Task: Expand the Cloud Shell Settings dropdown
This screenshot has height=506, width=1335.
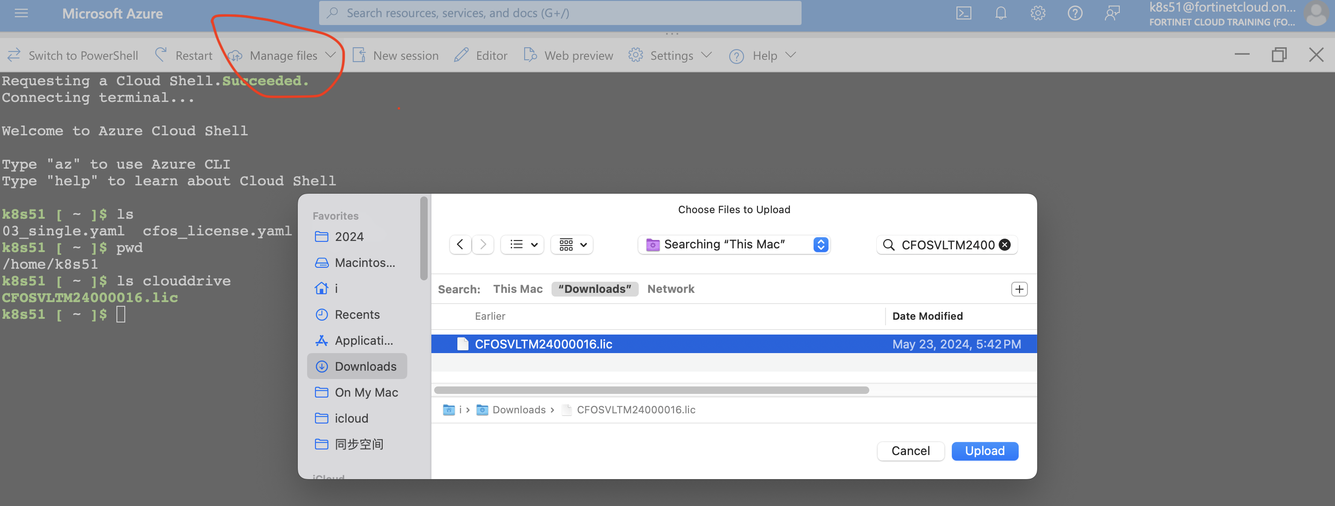Action: tap(670, 56)
